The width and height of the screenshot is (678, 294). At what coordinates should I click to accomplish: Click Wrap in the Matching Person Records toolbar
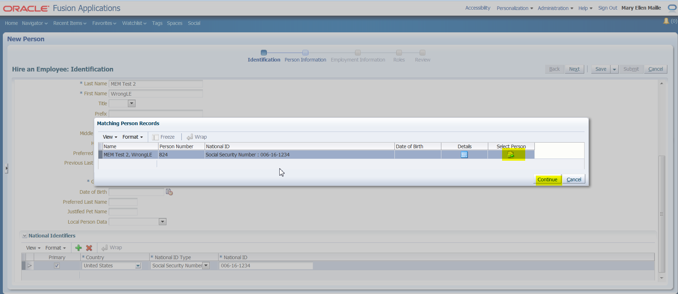point(197,137)
